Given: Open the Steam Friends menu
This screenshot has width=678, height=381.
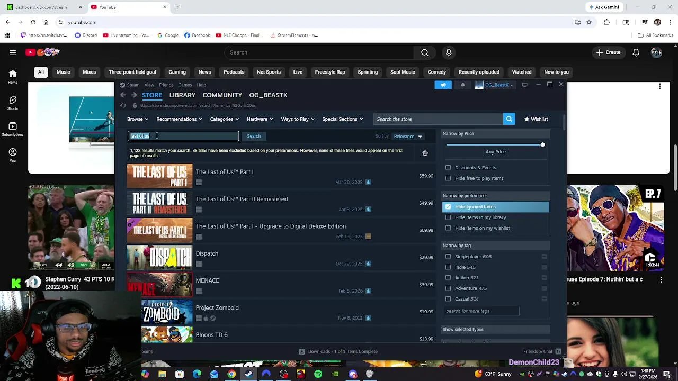Looking at the screenshot, I should pos(166,85).
